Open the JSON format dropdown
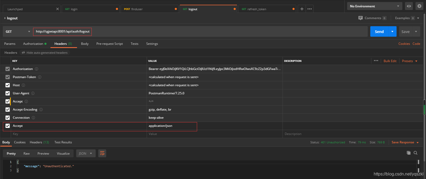This screenshot has height=179, width=426. (x=85, y=153)
